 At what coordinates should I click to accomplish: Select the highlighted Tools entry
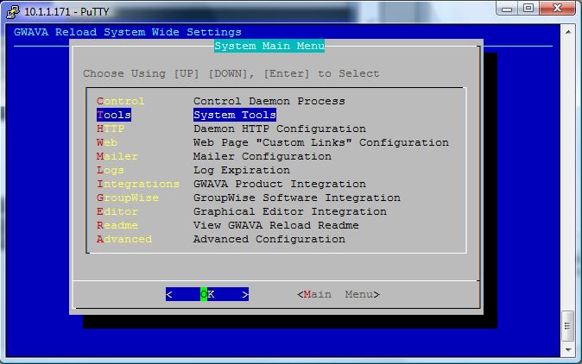point(114,115)
